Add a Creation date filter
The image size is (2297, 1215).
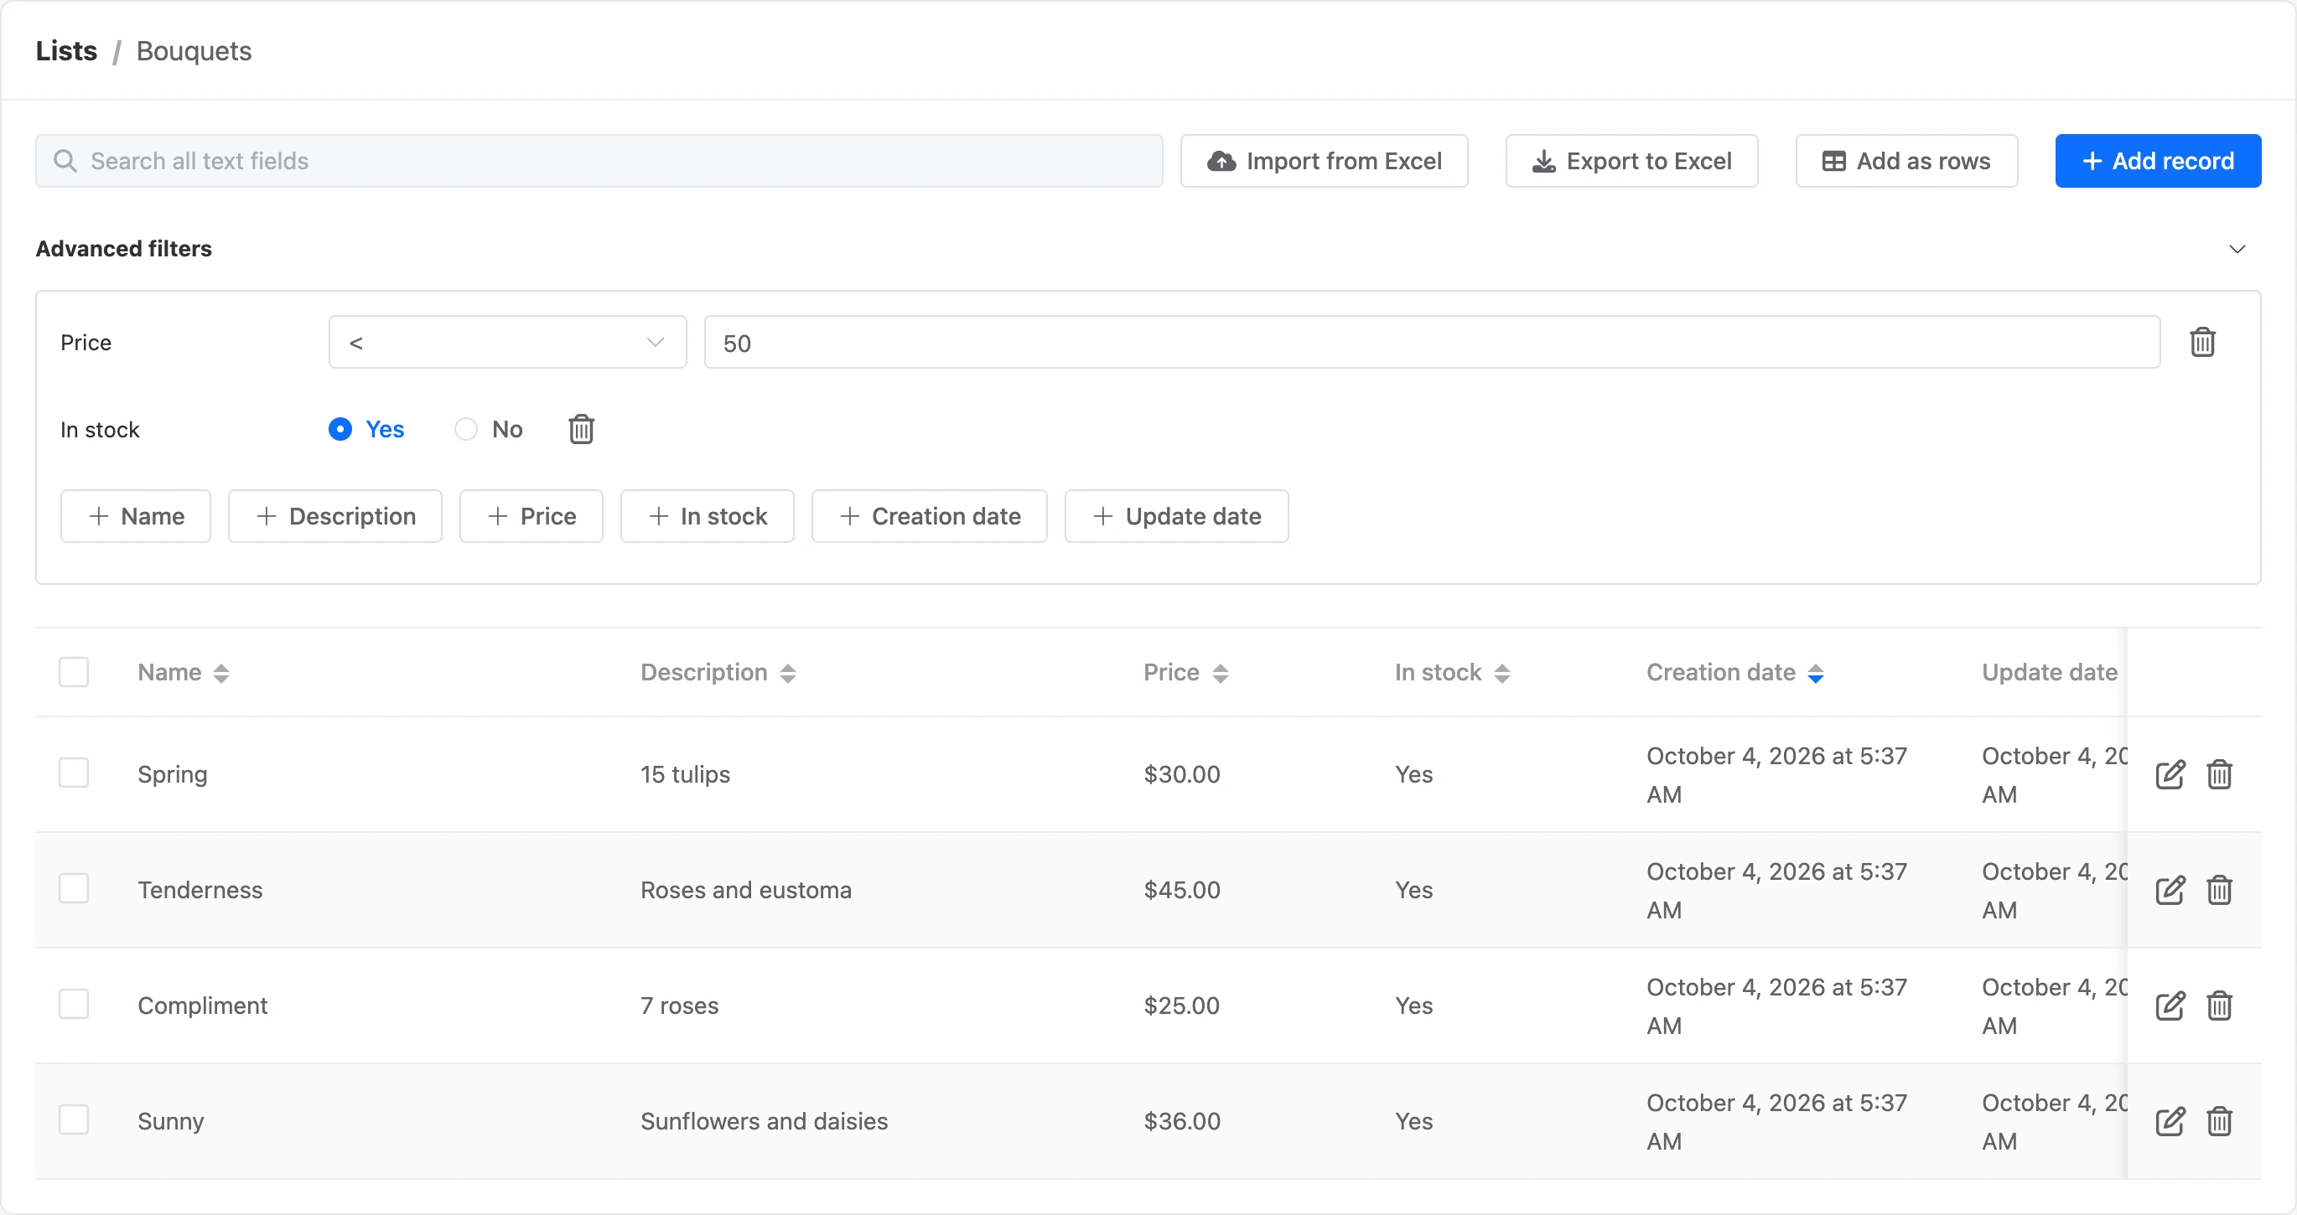click(x=929, y=516)
